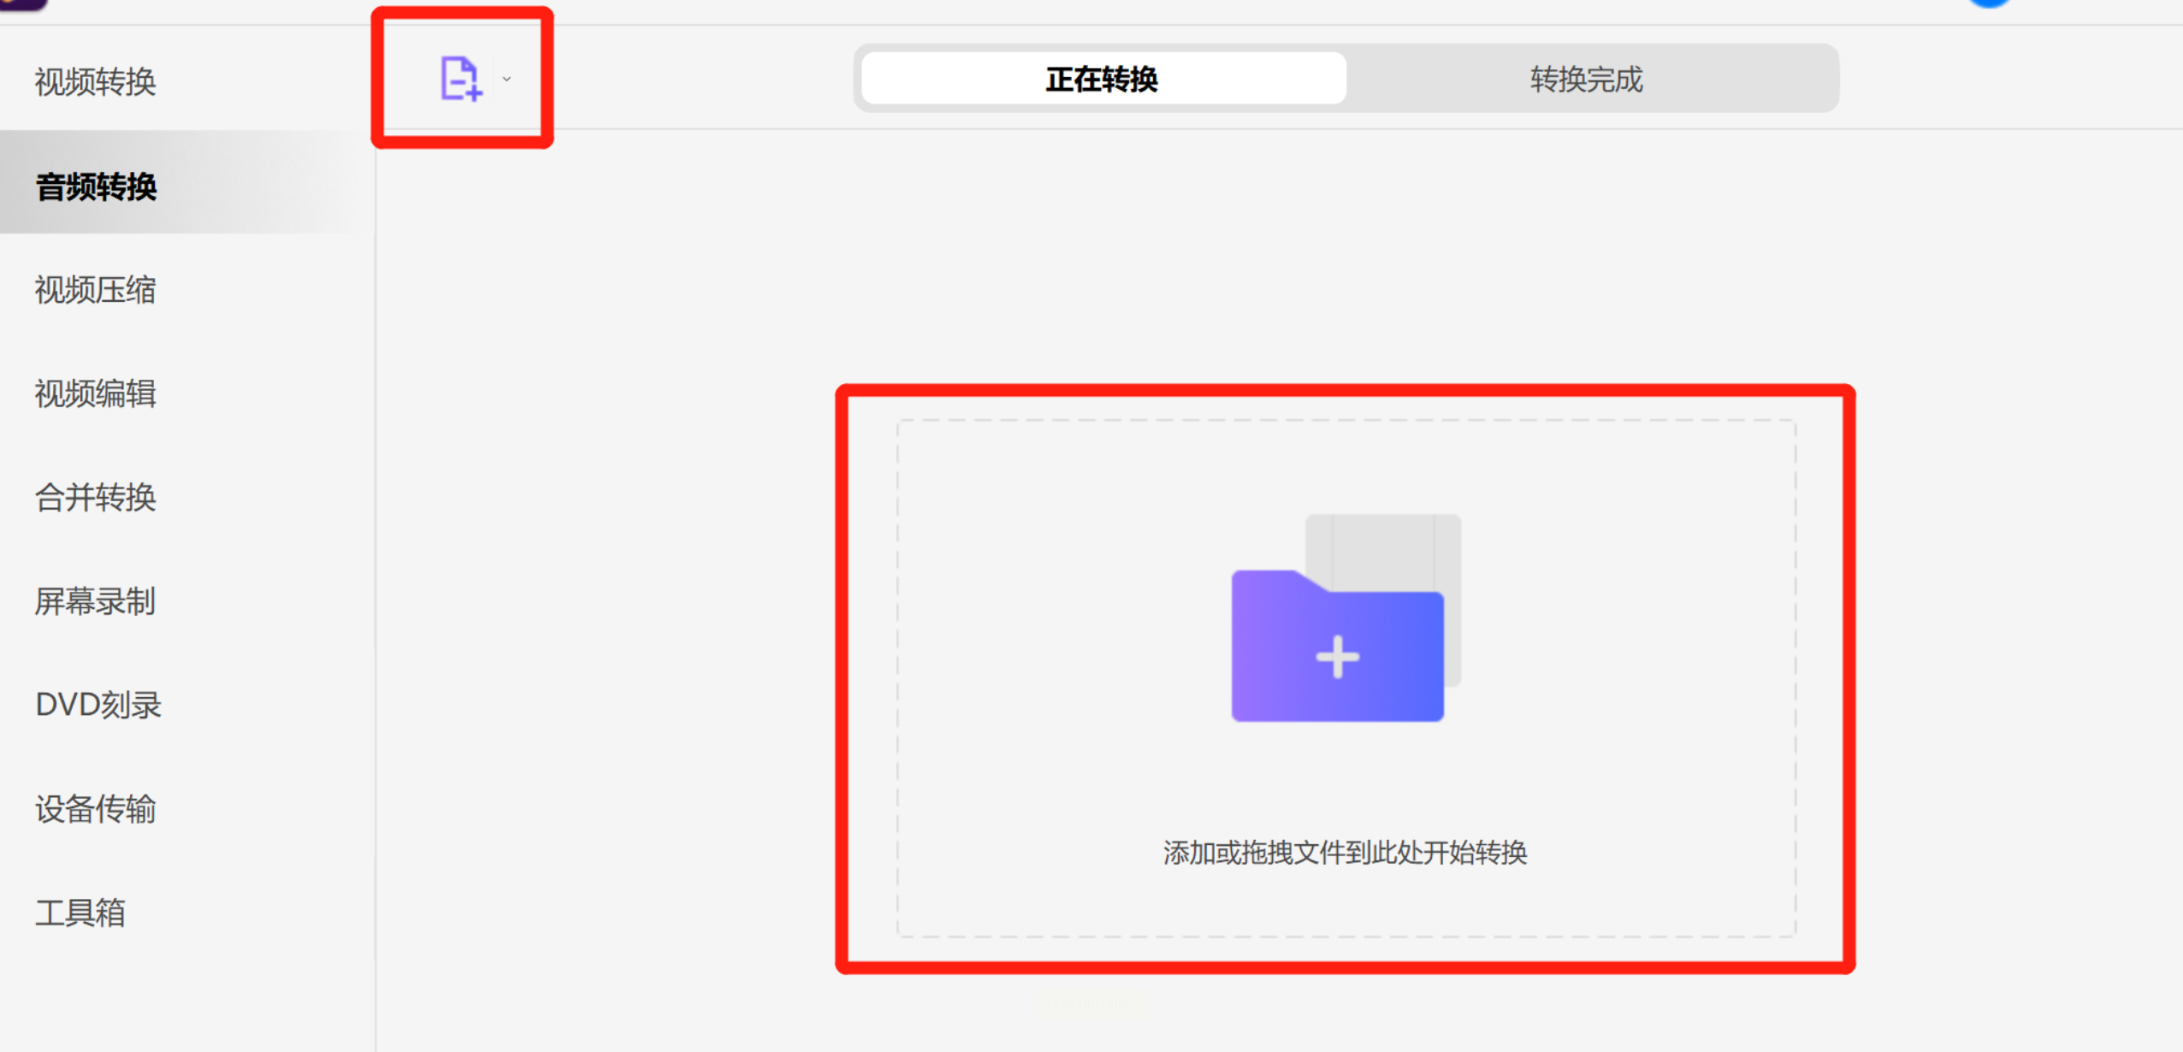
Task: Open 屏幕录制 from the sidebar
Action: point(96,601)
